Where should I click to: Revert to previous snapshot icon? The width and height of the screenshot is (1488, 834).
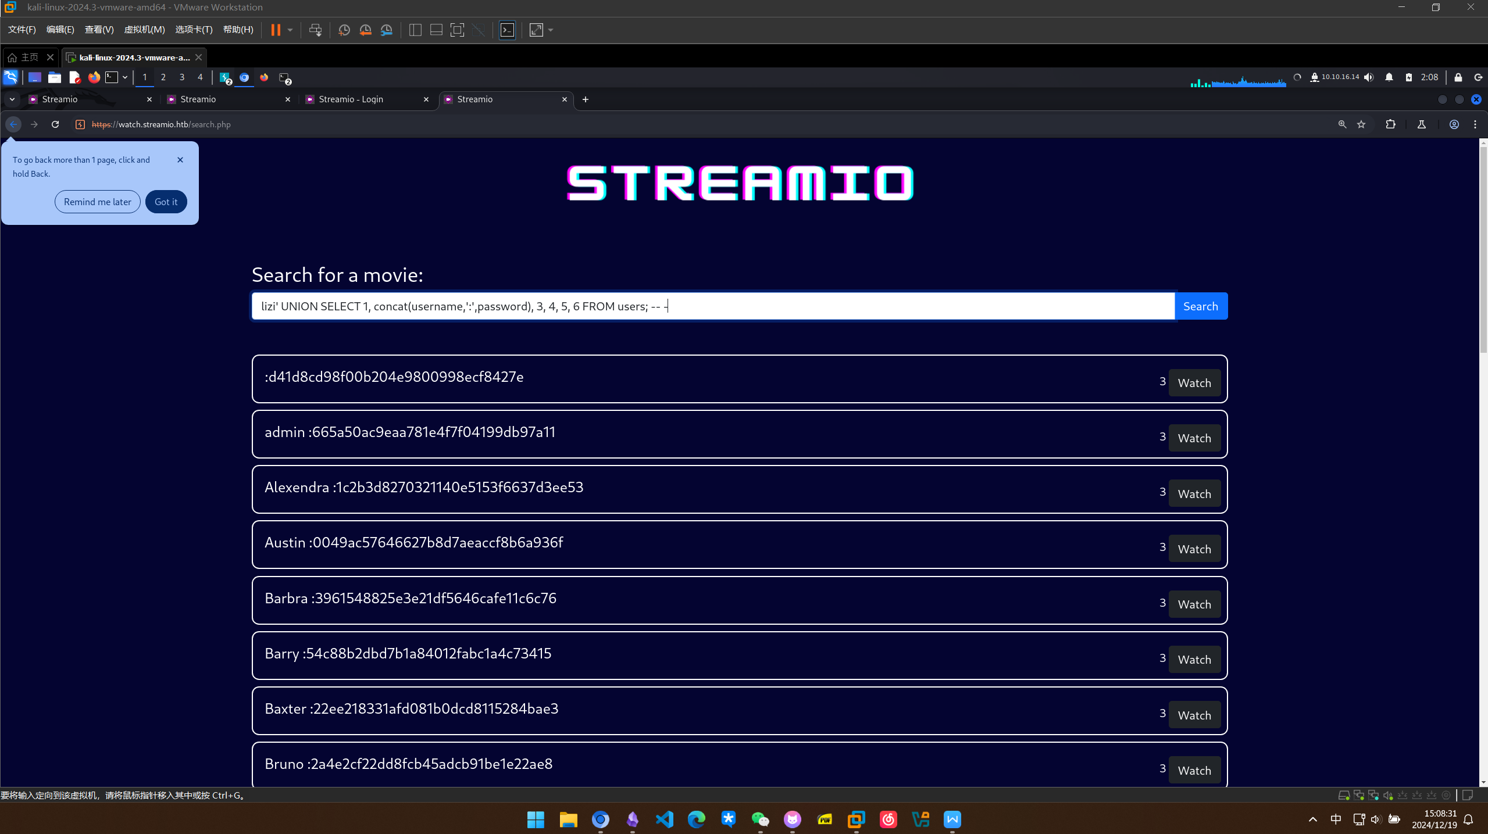365,30
